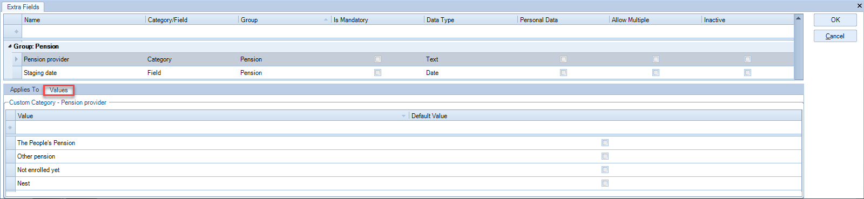
Task: Collapse the Group: Pension expander
Action: pos(10,46)
